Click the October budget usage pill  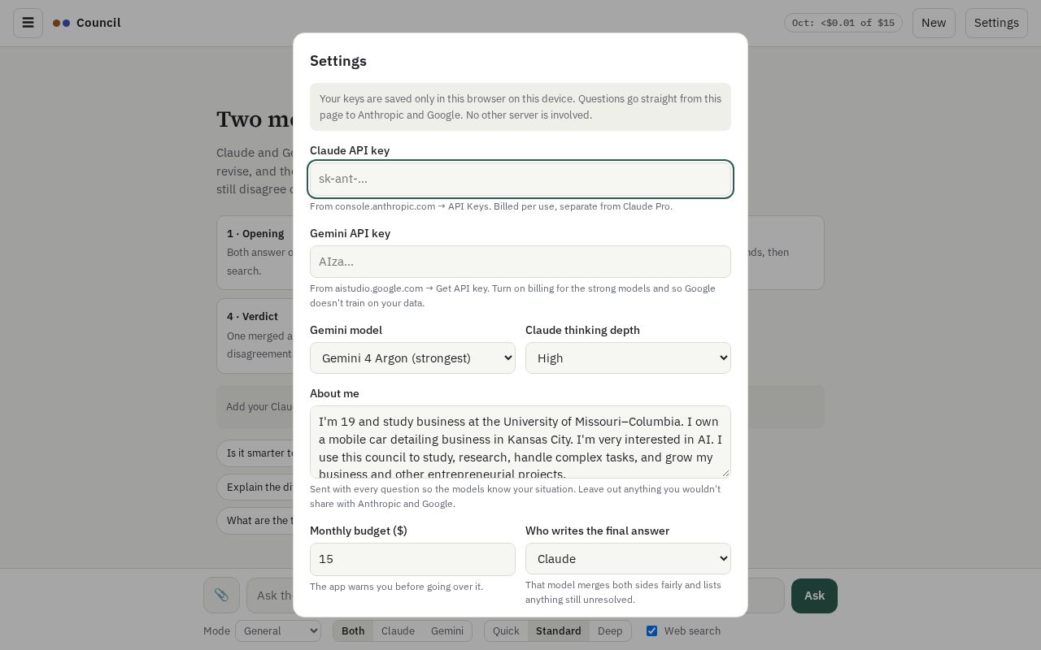843,23
